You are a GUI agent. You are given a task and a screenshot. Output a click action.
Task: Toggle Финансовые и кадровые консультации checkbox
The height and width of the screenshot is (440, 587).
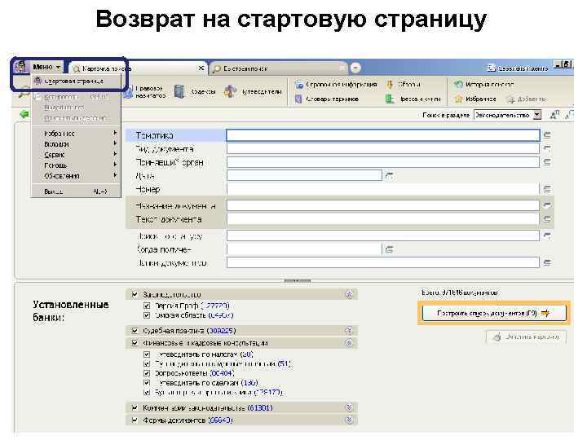tap(135, 343)
